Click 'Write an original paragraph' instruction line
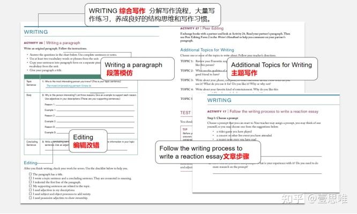The width and height of the screenshot is (357, 214). click(55, 49)
